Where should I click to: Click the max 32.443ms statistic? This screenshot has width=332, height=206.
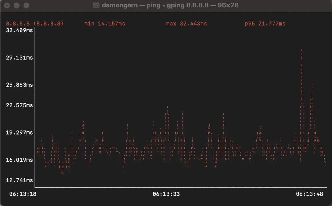[186, 24]
